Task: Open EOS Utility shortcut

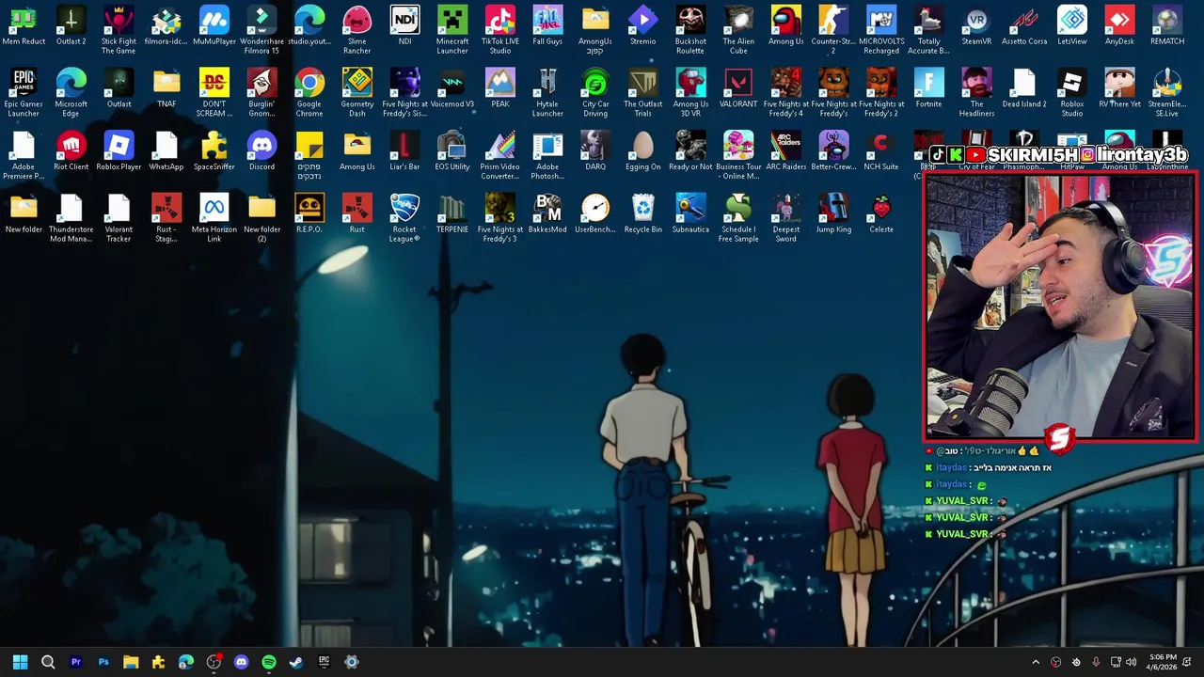Action: (452, 152)
